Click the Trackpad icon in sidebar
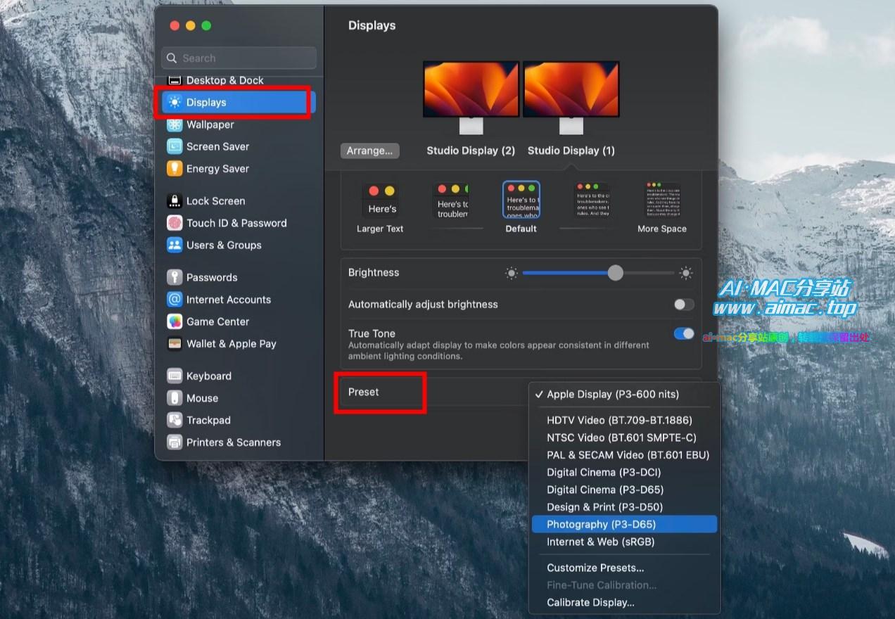Viewport: 895px width, 619px height. [174, 420]
